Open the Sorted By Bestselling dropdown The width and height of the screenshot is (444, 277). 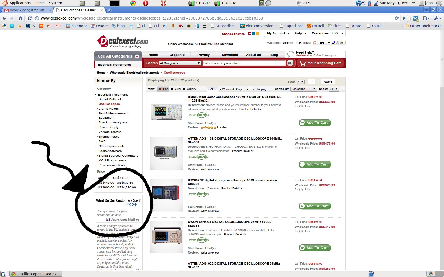click(303, 89)
